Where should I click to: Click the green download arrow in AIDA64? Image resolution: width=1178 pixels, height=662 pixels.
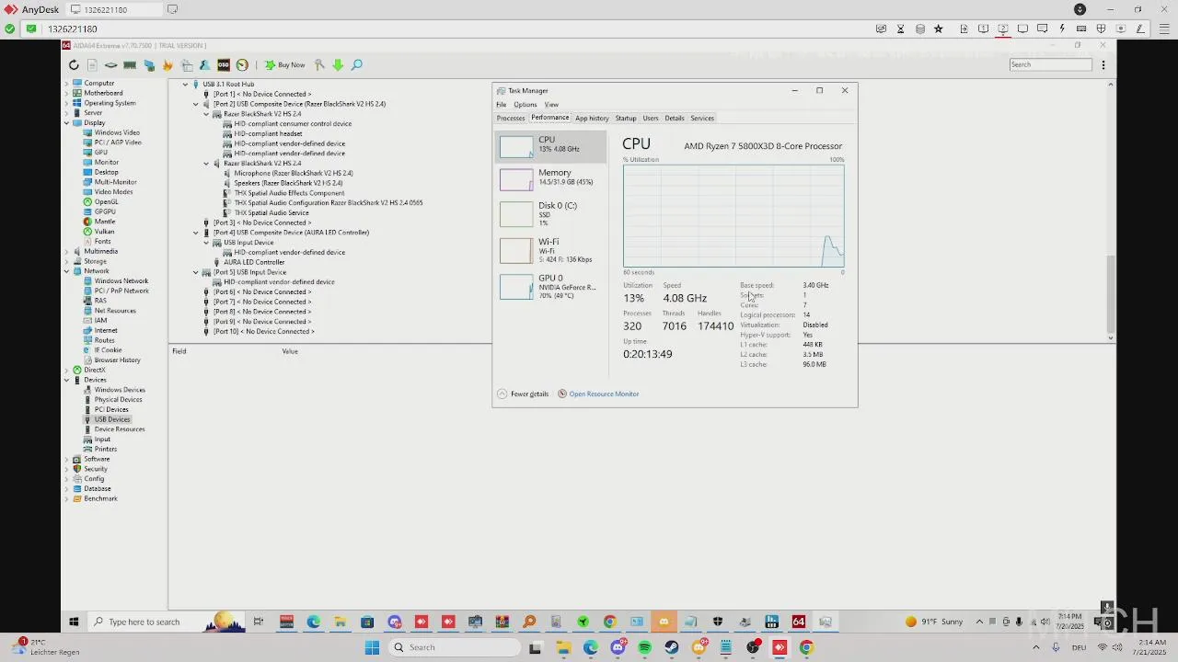[338, 65]
